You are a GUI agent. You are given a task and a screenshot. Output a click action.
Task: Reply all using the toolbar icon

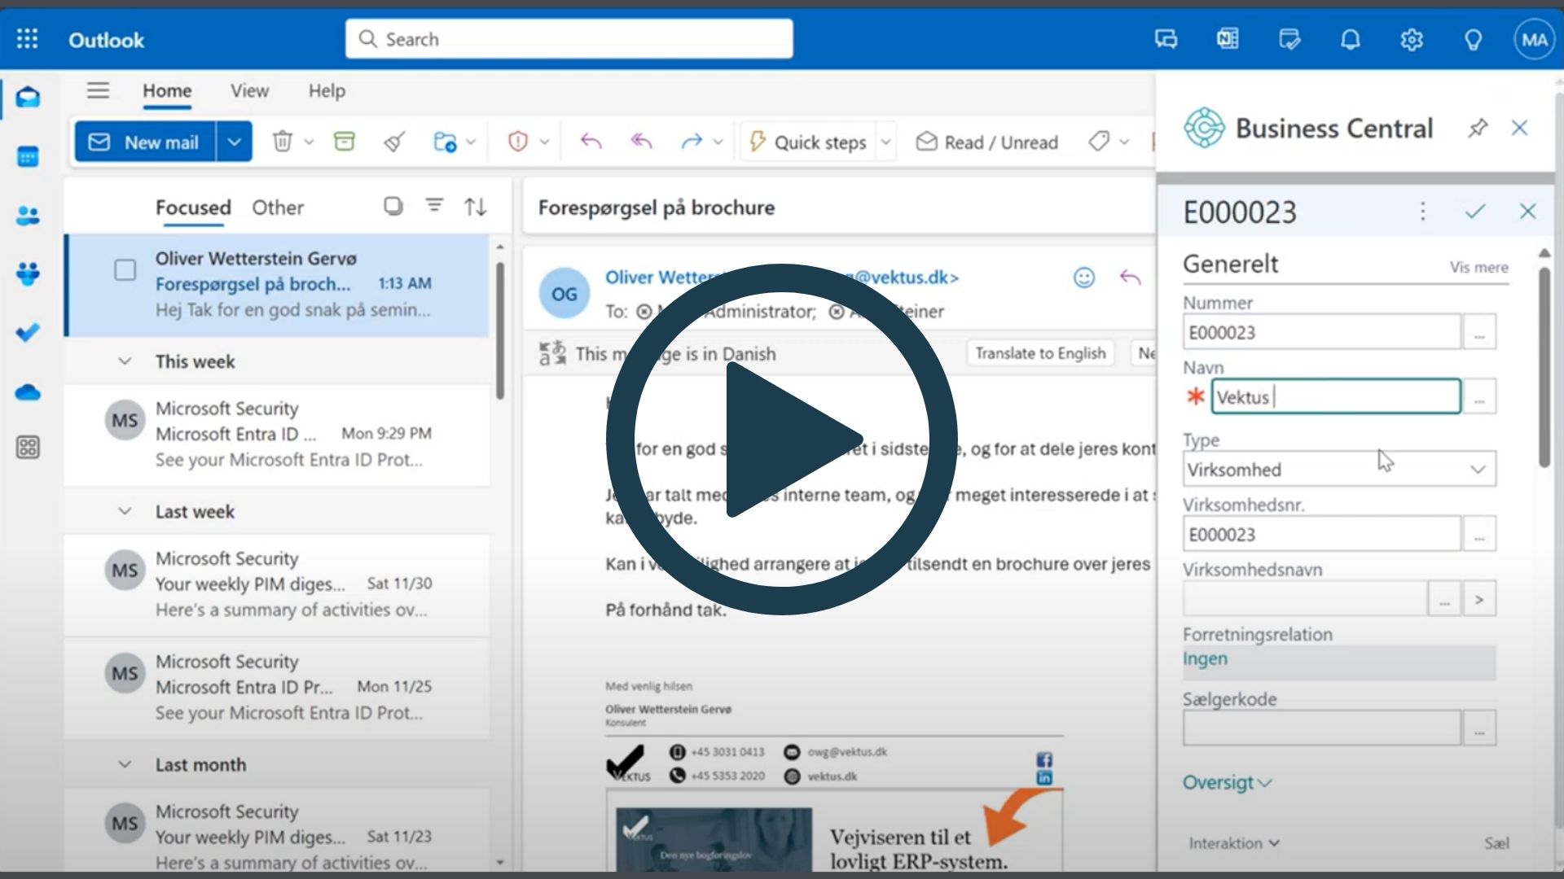click(642, 142)
